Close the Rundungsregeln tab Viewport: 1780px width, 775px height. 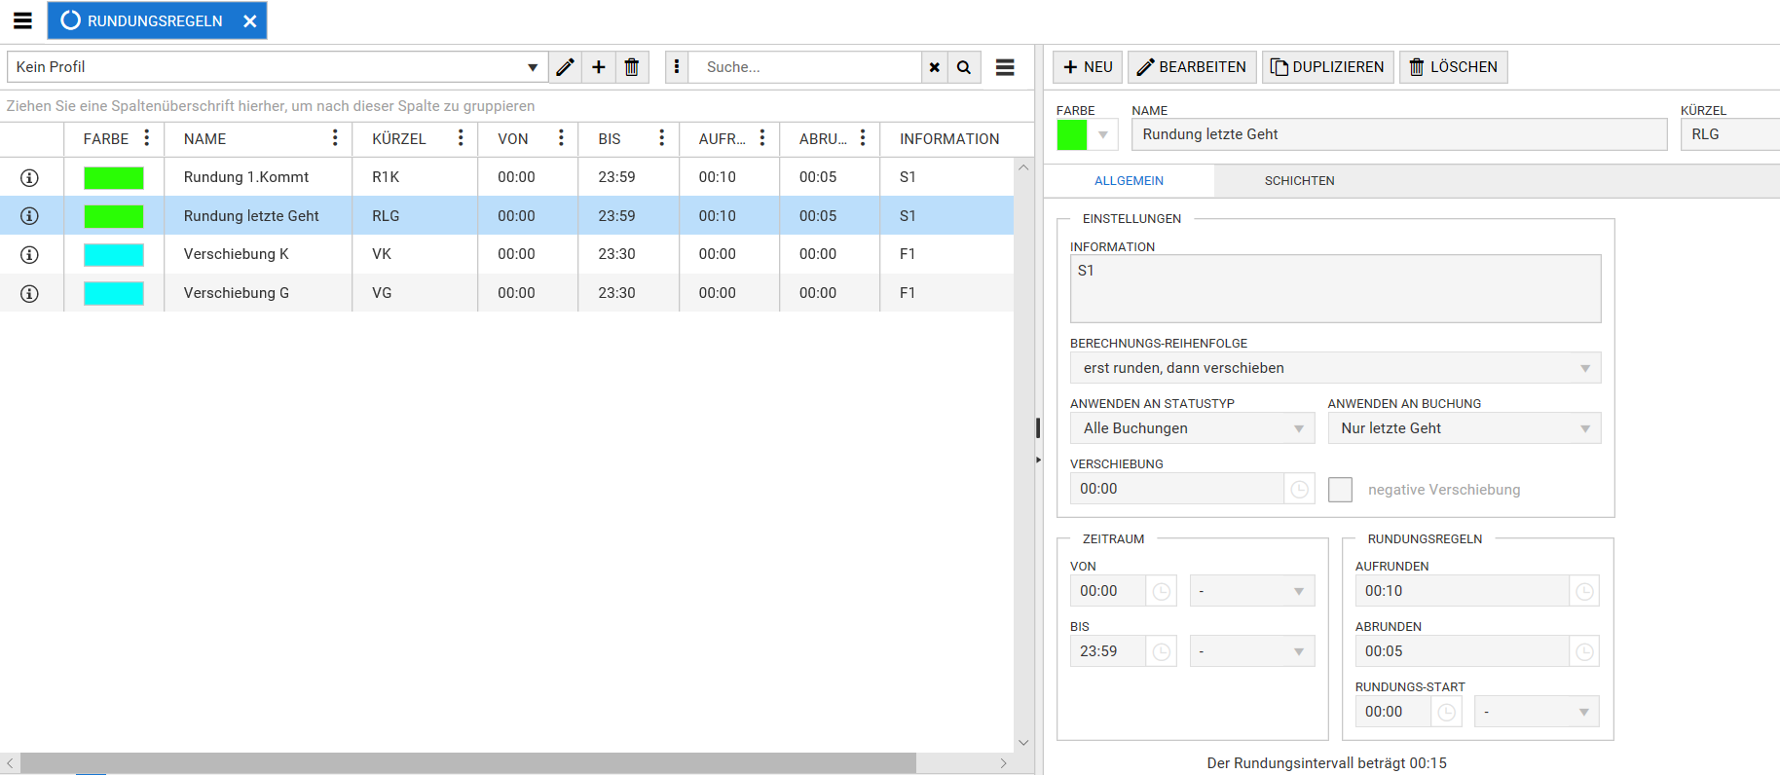coord(249,21)
